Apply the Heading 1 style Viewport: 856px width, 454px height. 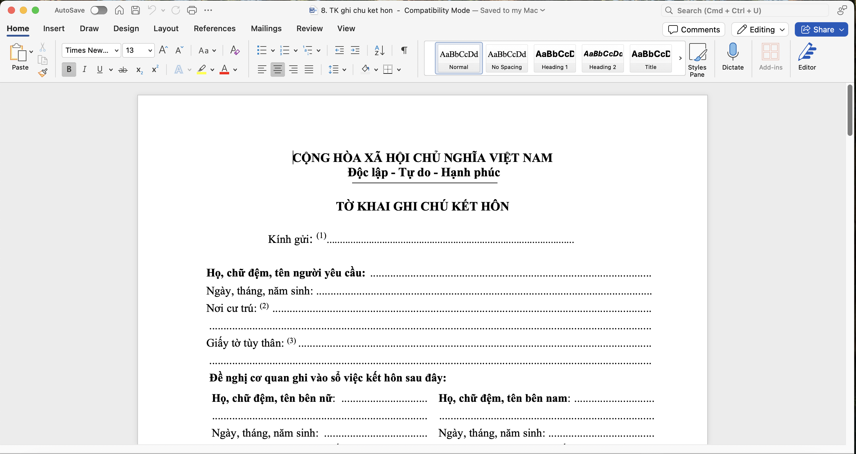pyautogui.click(x=555, y=58)
